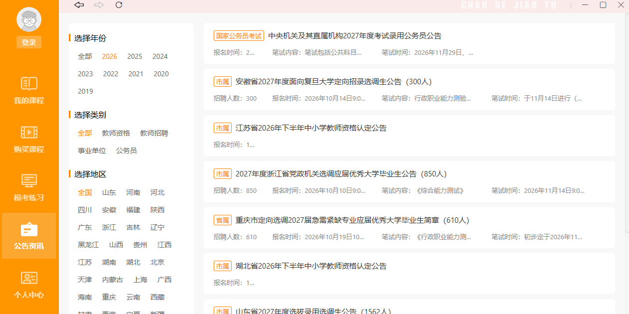Select region 全国
The image size is (629, 314).
click(85, 192)
